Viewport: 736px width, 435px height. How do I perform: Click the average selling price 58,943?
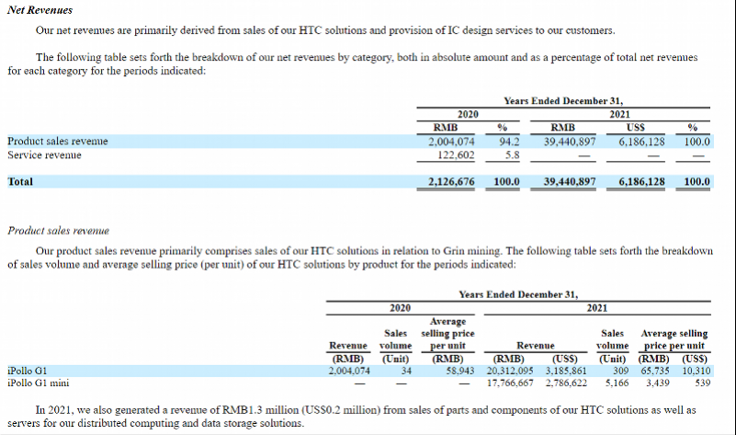point(460,371)
